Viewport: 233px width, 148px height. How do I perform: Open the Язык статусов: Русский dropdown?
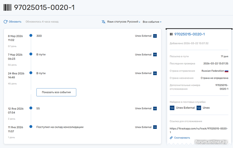point(123,22)
